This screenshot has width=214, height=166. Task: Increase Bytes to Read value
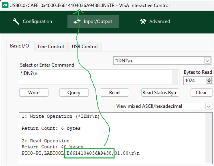point(209,79)
